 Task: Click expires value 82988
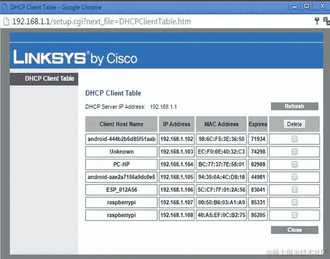click(258, 164)
